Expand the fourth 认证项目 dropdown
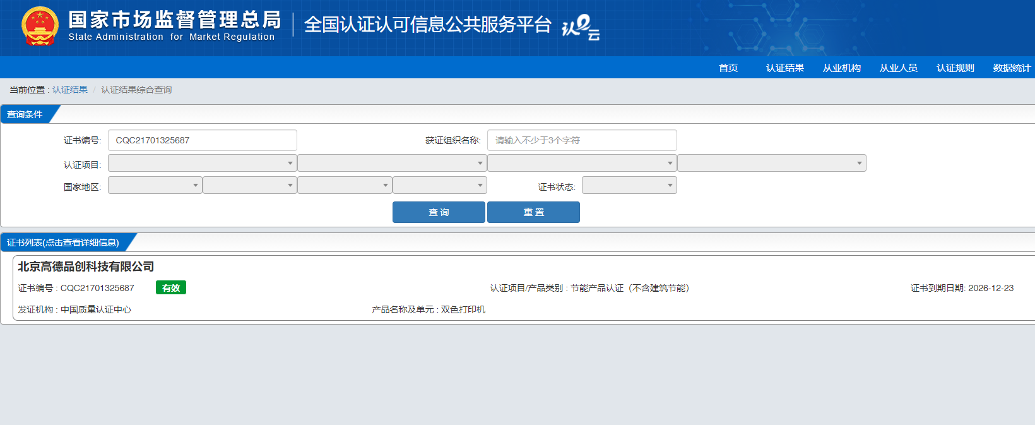The width and height of the screenshot is (1035, 425). (x=772, y=163)
